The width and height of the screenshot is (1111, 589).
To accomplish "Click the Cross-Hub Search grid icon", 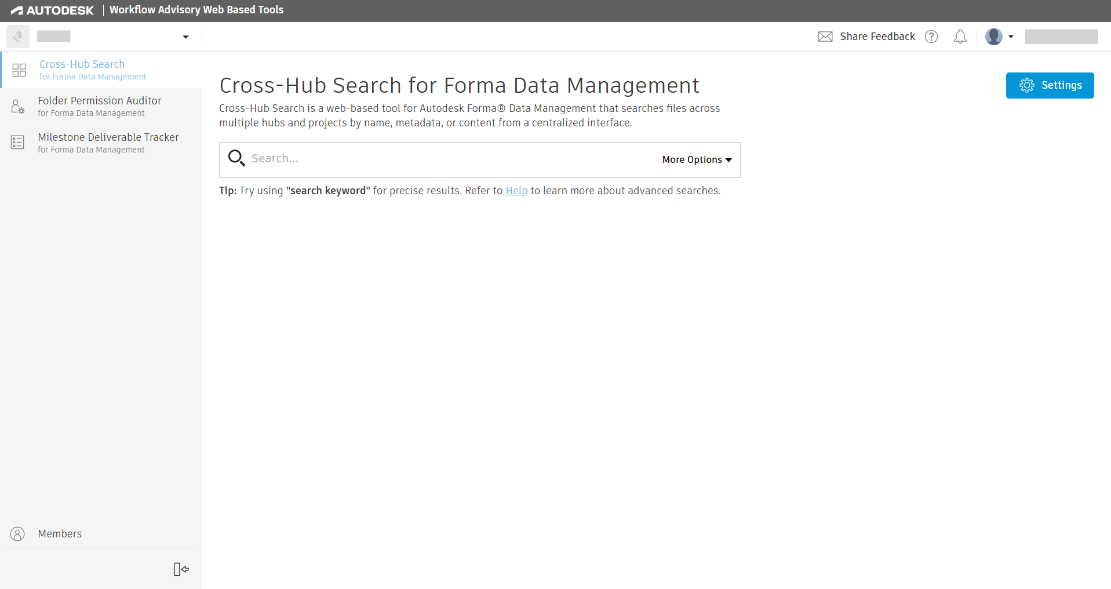I will point(19,70).
